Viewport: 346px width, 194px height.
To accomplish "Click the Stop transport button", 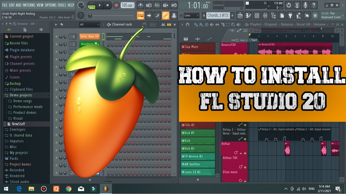I will 108,5.
